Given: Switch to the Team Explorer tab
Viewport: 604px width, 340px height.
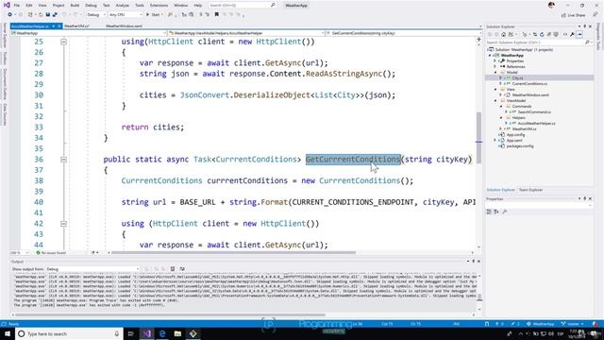Looking at the screenshot, I should (530, 190).
